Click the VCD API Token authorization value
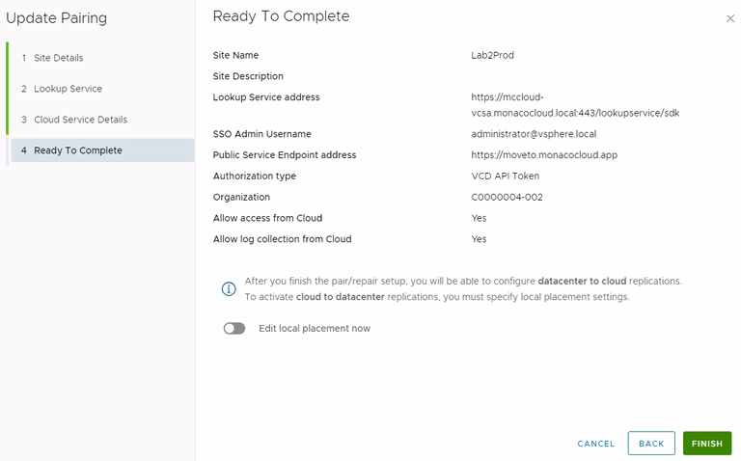741x461 pixels. point(512,176)
